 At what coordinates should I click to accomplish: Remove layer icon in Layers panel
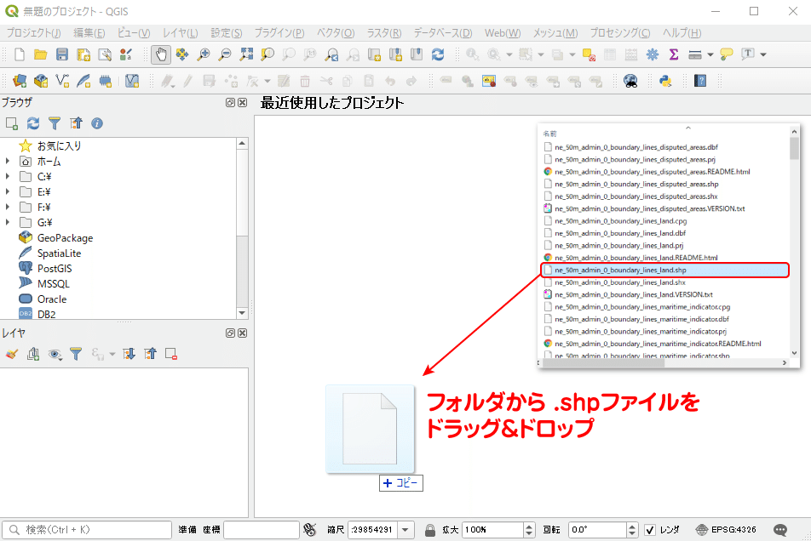[x=171, y=354]
